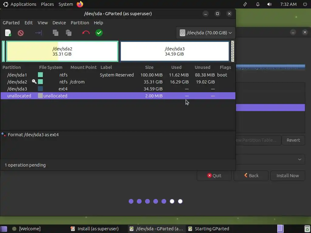Select /dev/sda3 block in the disk map
The height and width of the screenshot is (233, 311).
(175, 51)
